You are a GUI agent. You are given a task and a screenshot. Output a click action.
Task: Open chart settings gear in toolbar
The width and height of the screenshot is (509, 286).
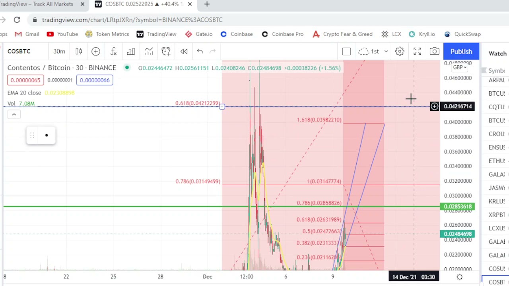(400, 51)
